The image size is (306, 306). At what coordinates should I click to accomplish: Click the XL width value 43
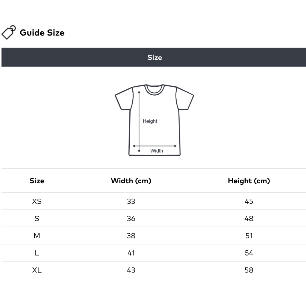pos(131,270)
